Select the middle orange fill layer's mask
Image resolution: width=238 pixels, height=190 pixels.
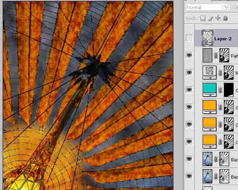pyautogui.click(x=229, y=124)
